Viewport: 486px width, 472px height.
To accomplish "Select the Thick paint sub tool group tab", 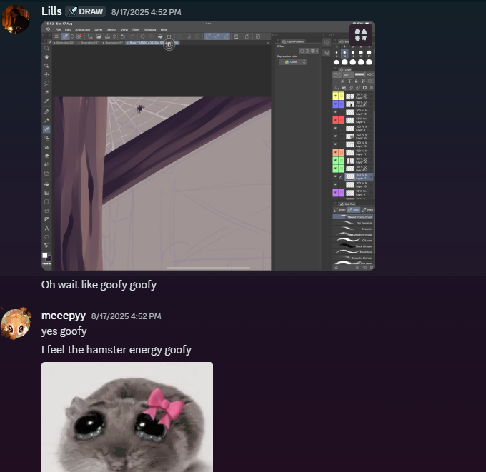I will tap(353, 210).
